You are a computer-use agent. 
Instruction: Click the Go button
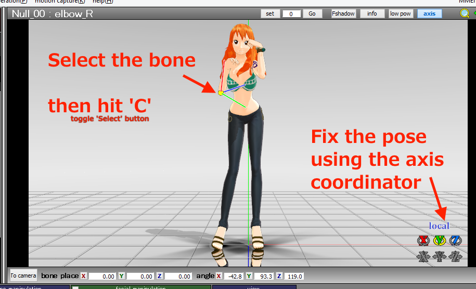[x=312, y=14]
